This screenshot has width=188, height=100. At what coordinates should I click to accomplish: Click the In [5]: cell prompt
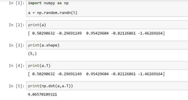click(x=17, y=86)
